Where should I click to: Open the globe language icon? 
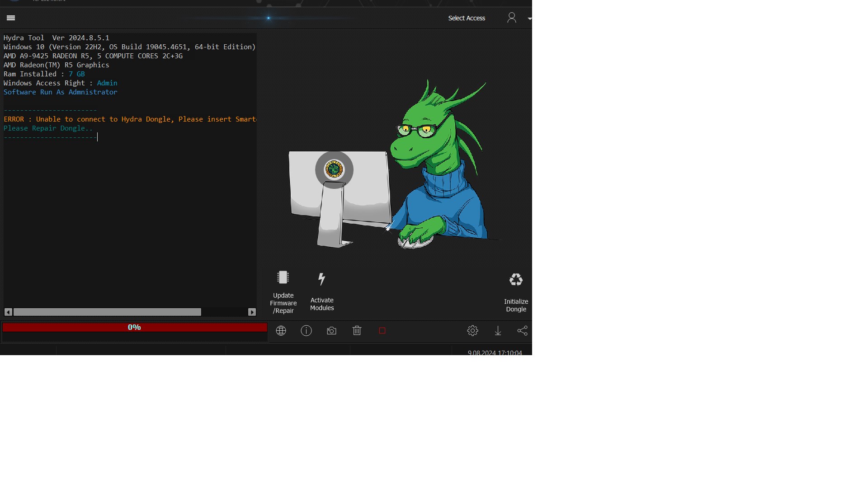[x=281, y=331]
